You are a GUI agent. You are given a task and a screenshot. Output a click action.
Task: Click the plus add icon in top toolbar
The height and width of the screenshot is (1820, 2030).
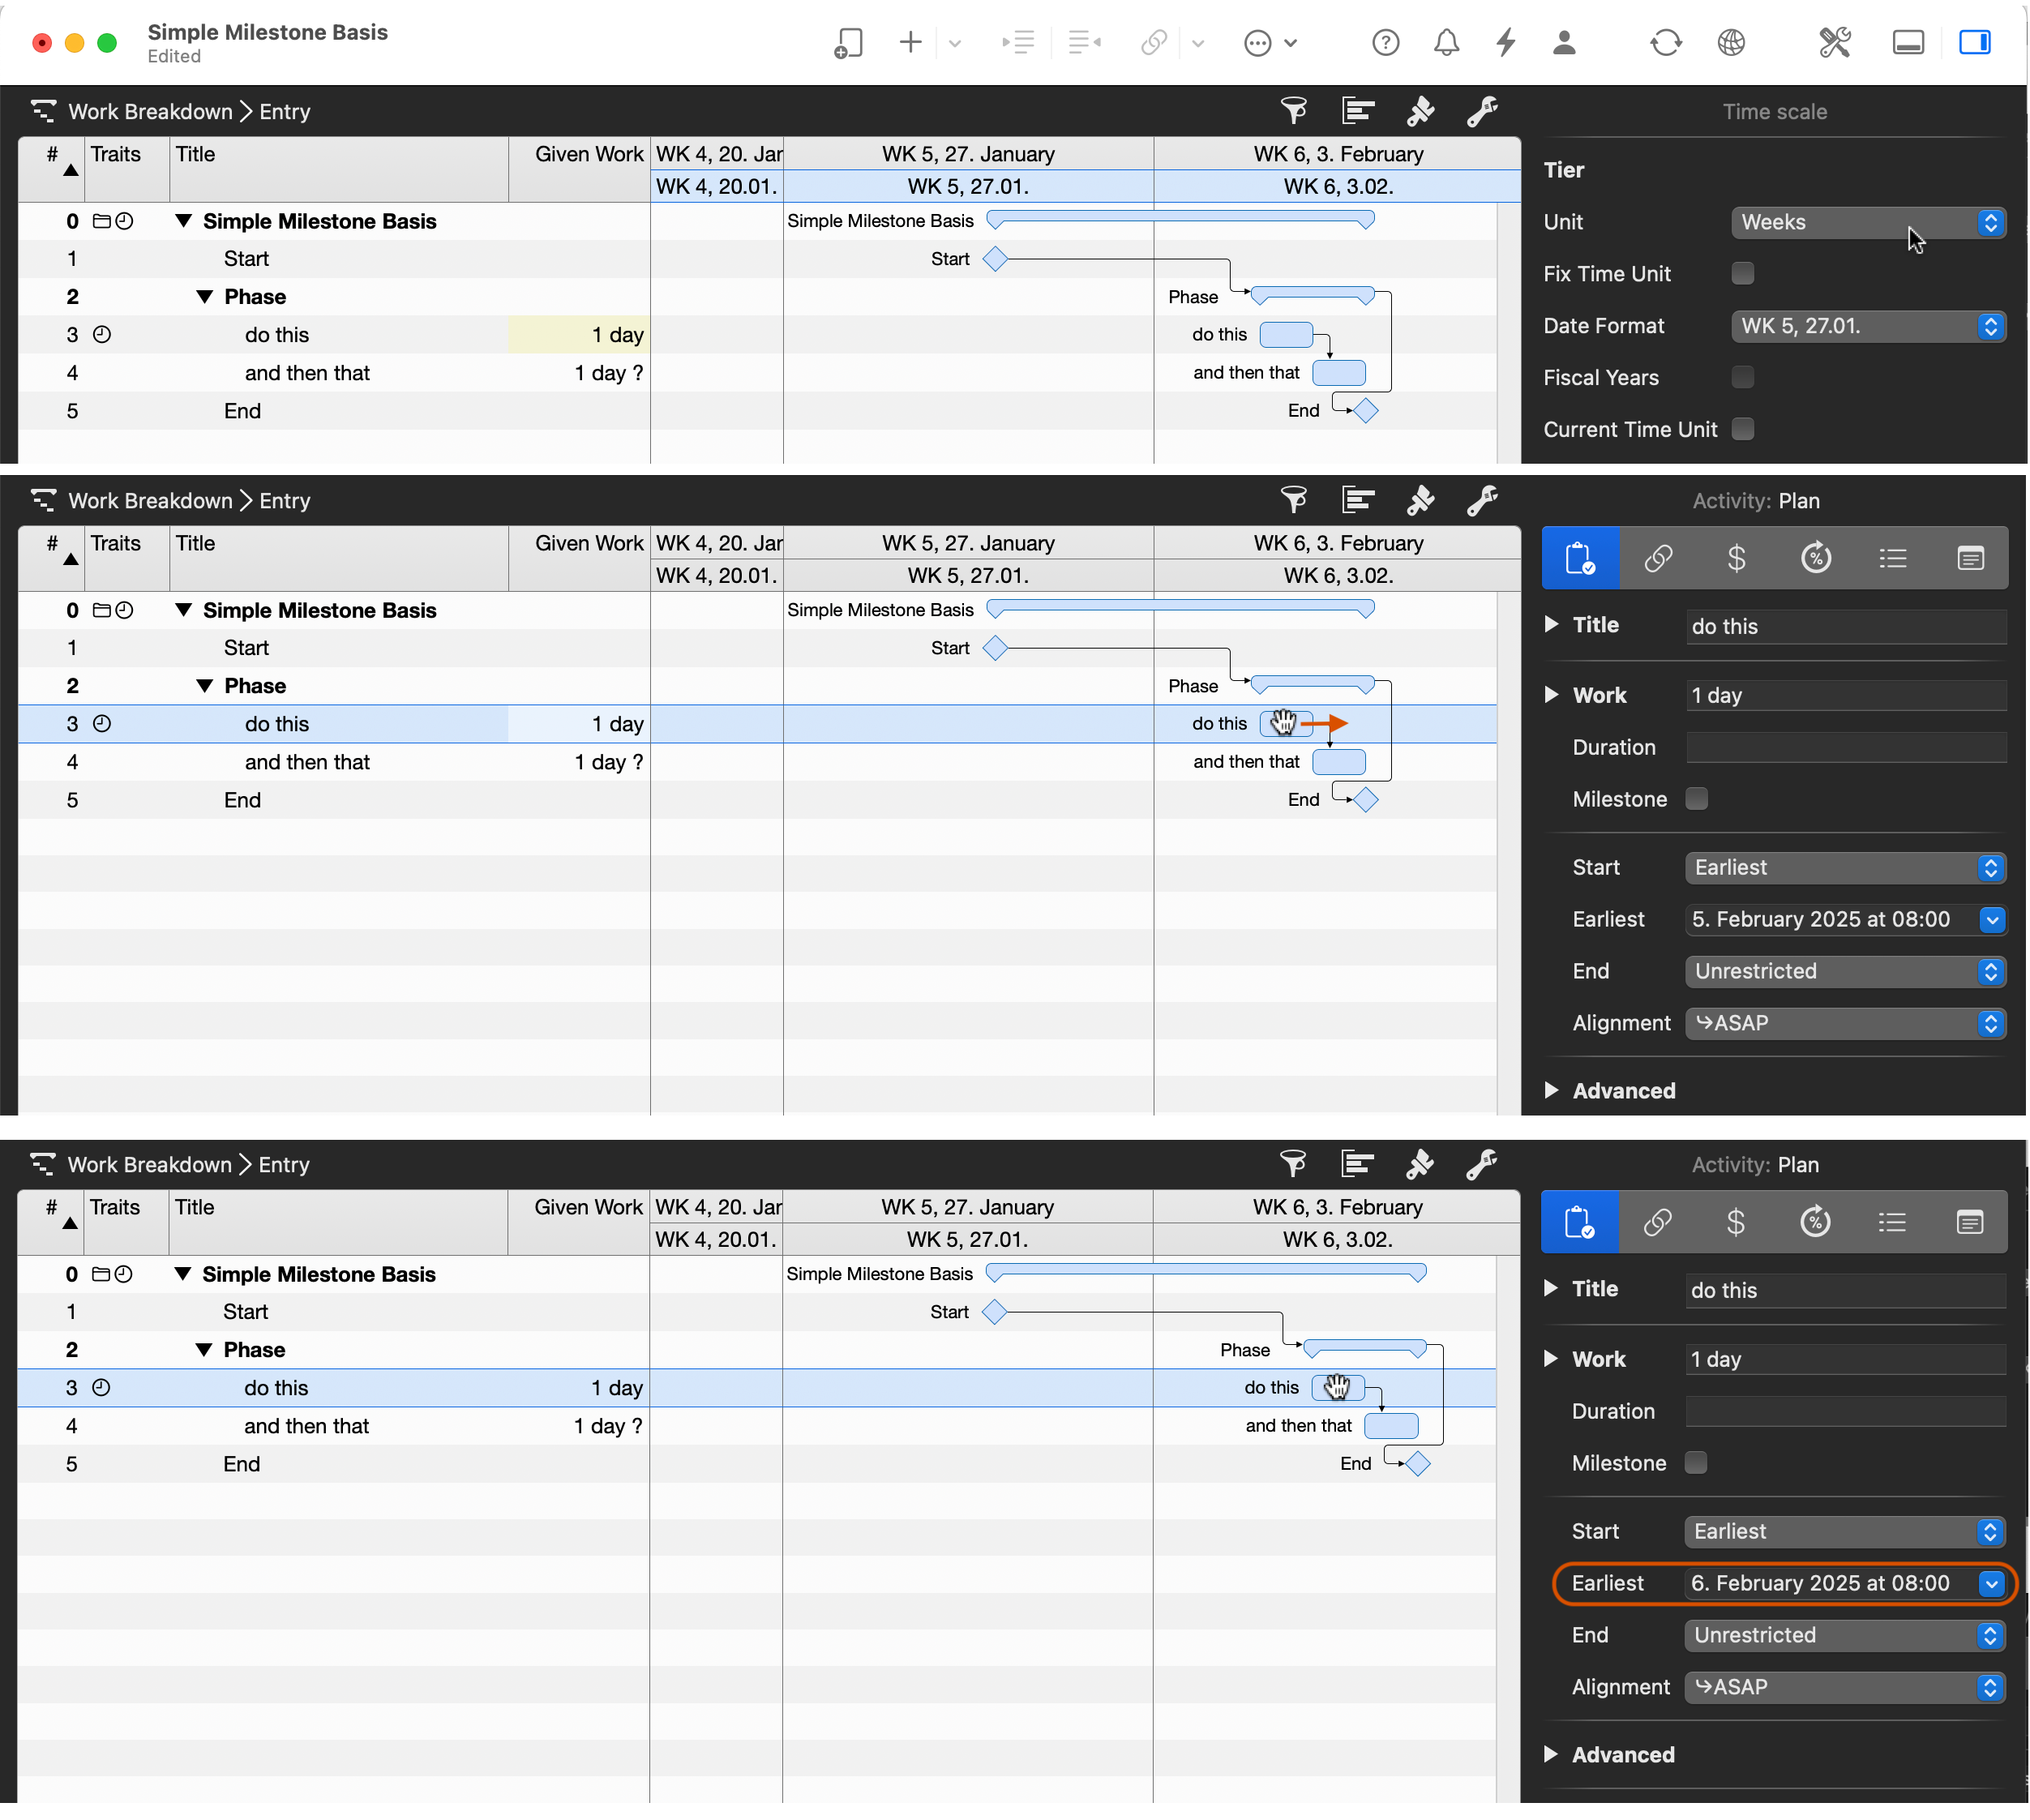tap(910, 43)
